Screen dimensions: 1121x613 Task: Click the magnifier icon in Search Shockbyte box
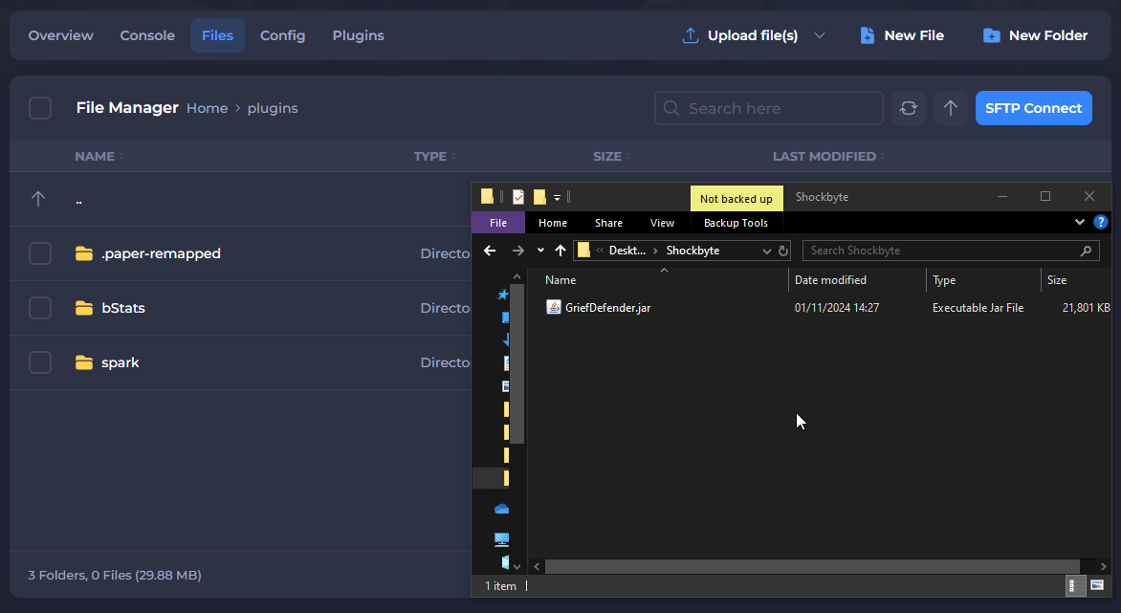(1086, 251)
